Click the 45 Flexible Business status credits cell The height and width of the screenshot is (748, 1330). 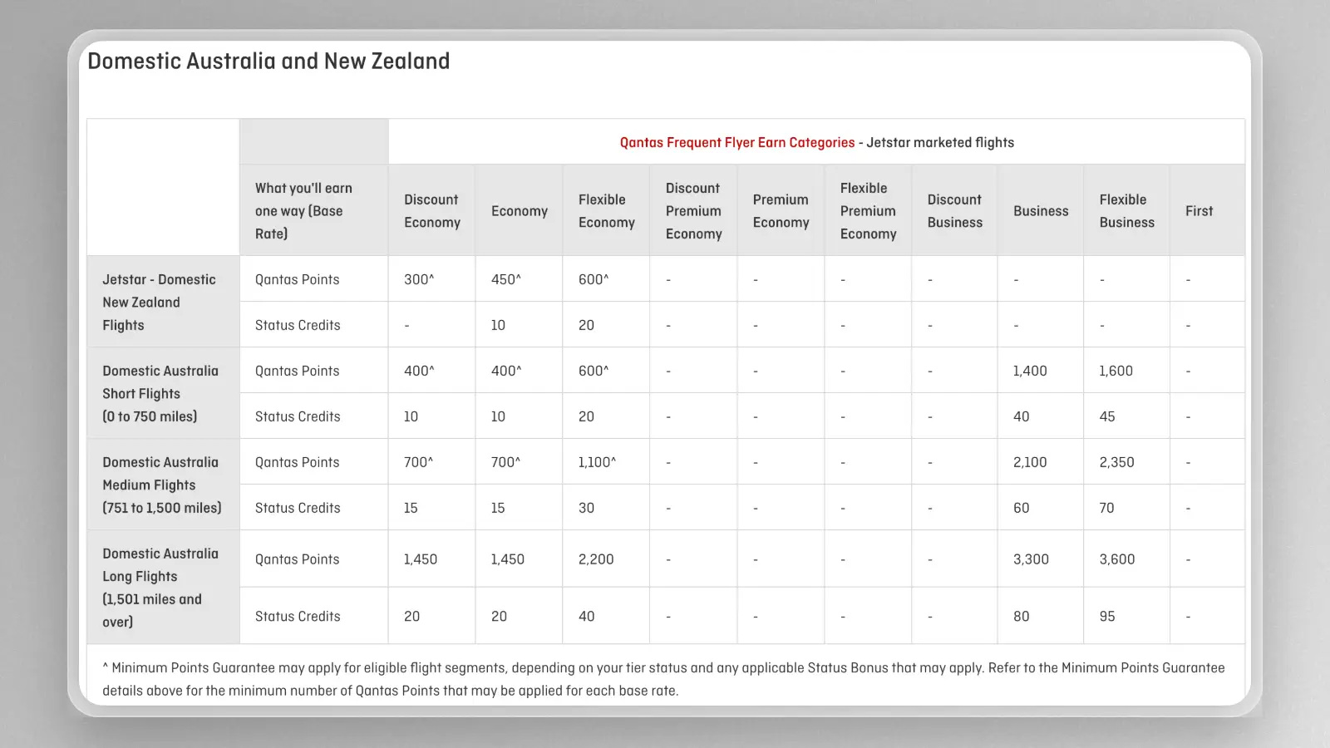point(1126,416)
